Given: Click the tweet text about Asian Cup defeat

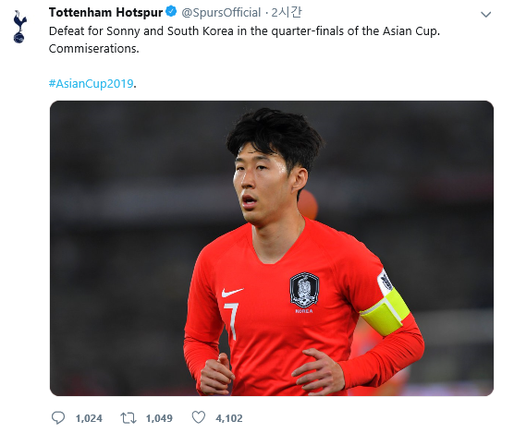Looking at the screenshot, I should [244, 40].
